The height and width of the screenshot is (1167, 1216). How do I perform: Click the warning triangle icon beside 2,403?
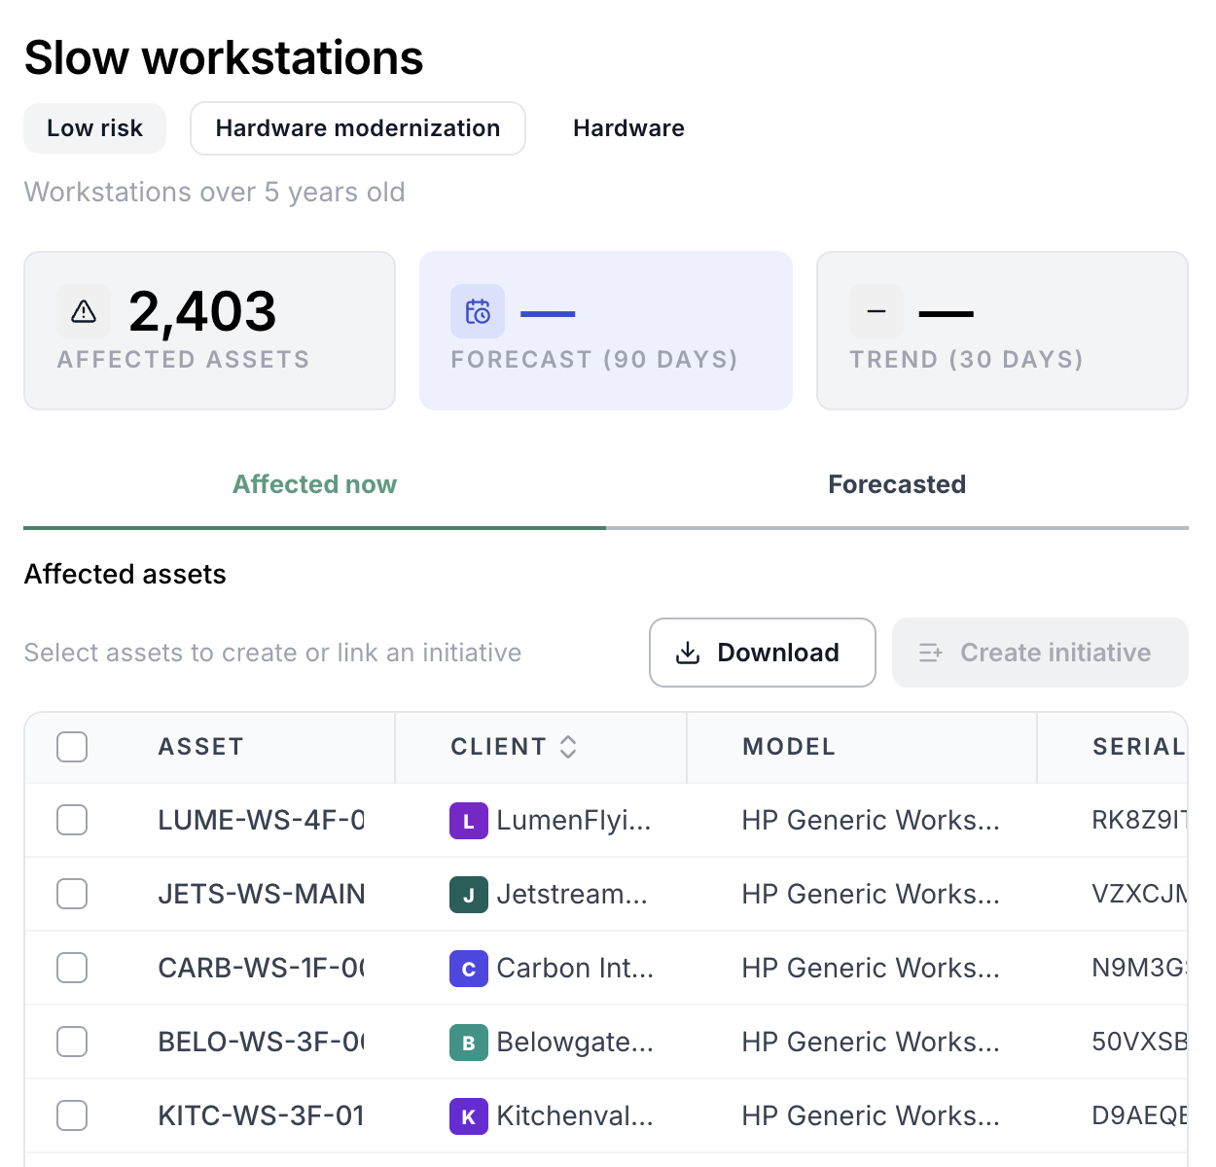click(x=84, y=311)
